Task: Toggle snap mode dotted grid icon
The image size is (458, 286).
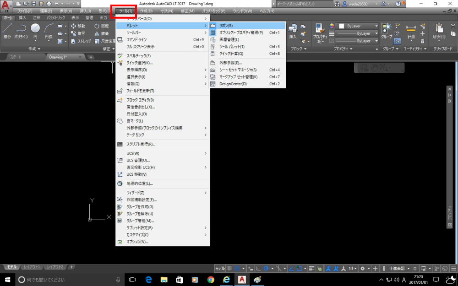Action: click(237, 269)
